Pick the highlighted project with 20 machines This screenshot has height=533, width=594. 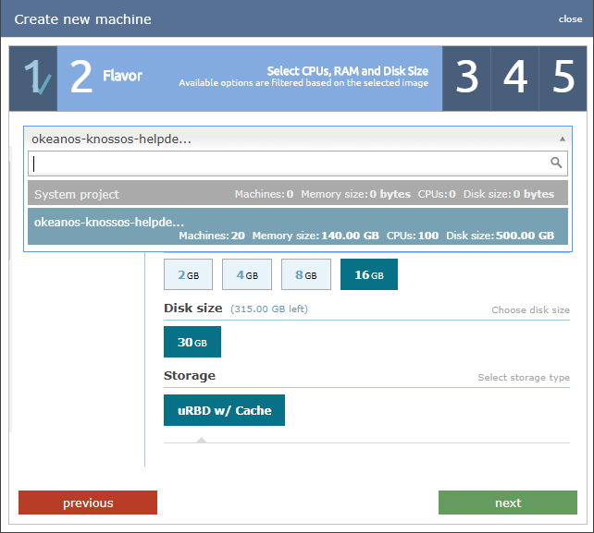click(x=294, y=228)
